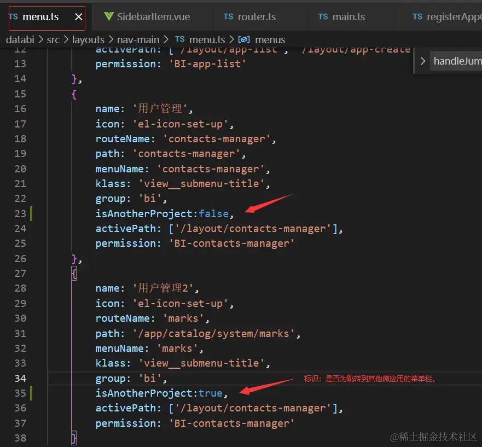482x447 pixels.
Task: Click group 'bi' on line 34
Action: coord(150,379)
